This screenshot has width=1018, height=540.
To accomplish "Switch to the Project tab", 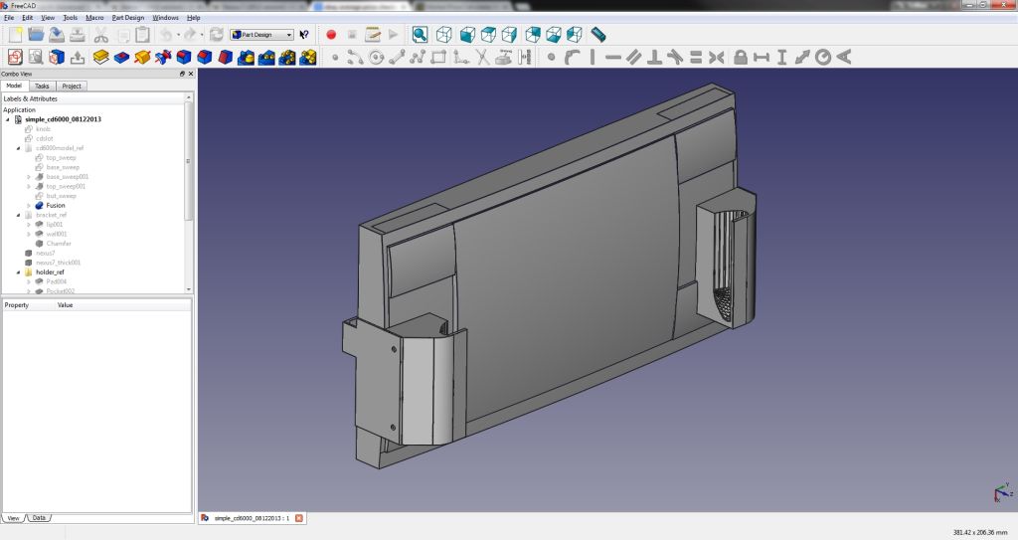I will click(72, 86).
